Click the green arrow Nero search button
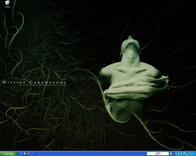The image size is (196, 156). pos(171,154)
